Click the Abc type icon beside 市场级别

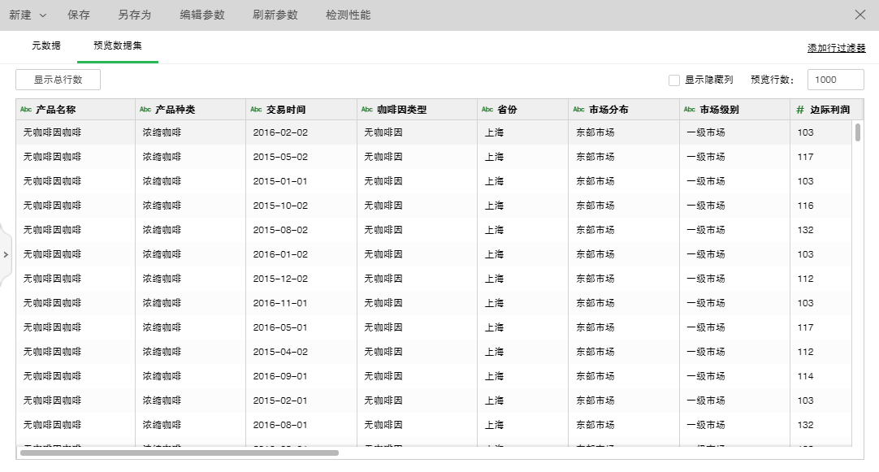(x=690, y=110)
